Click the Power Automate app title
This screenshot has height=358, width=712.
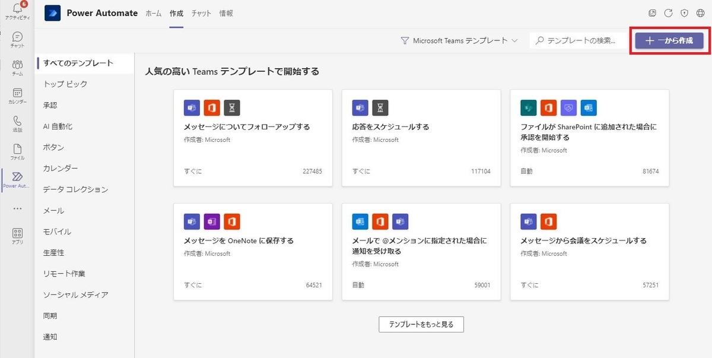coord(102,13)
